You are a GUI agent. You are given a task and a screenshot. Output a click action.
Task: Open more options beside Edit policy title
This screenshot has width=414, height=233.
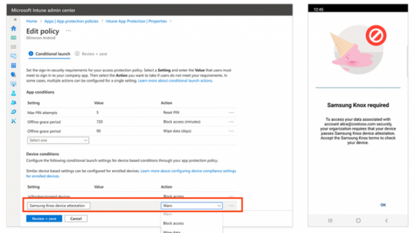point(68,30)
